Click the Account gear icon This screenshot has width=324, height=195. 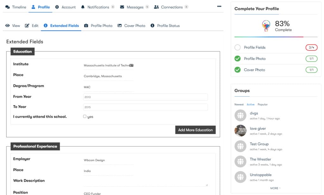coord(57,7)
